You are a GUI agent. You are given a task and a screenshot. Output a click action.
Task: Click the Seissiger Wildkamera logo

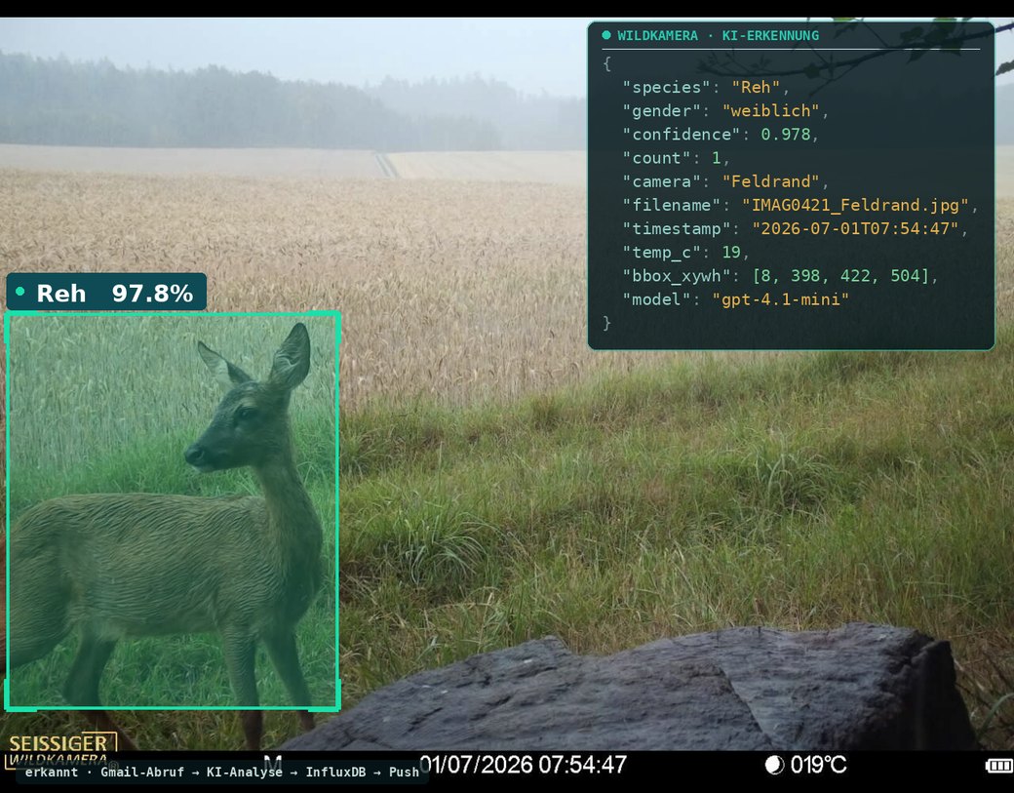(x=61, y=750)
